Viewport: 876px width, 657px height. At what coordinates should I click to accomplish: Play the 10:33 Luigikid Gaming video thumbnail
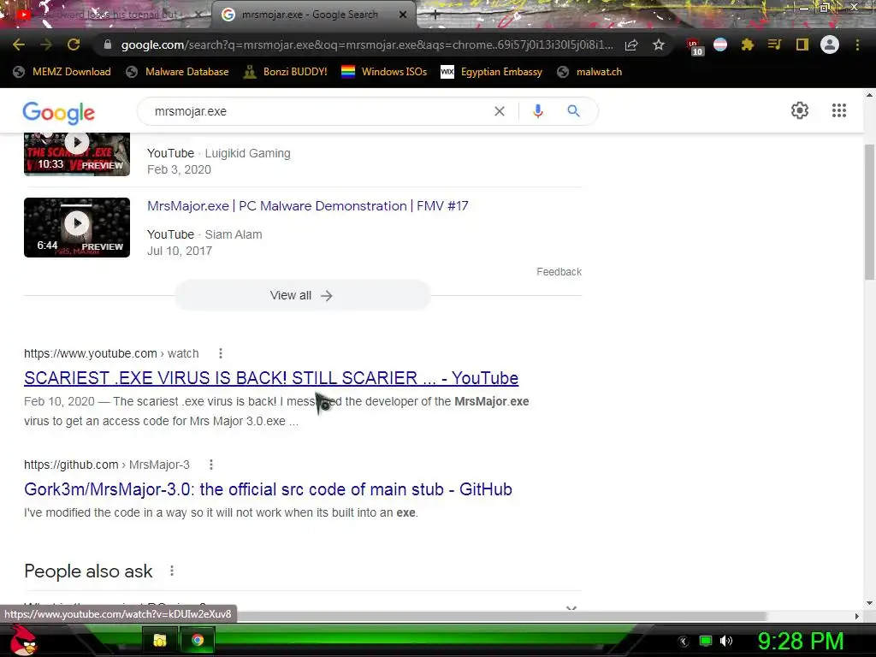(77, 154)
